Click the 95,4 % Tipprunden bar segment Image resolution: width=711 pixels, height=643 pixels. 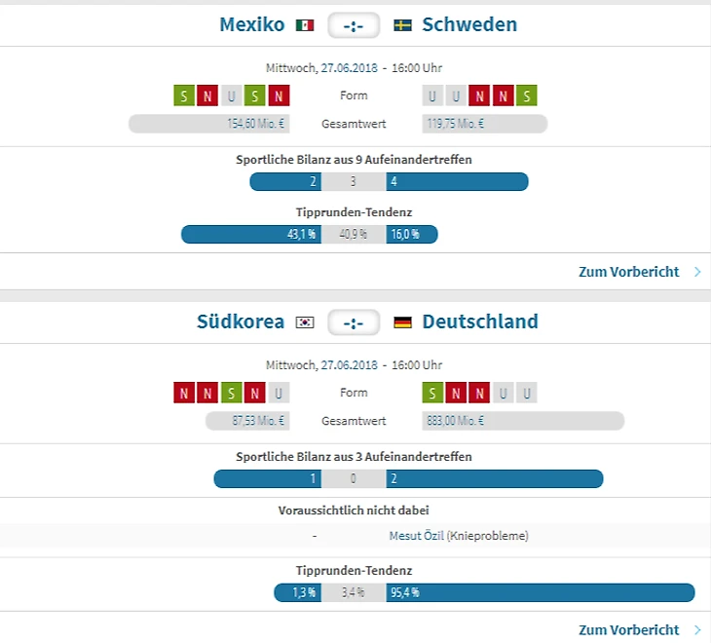point(540,592)
